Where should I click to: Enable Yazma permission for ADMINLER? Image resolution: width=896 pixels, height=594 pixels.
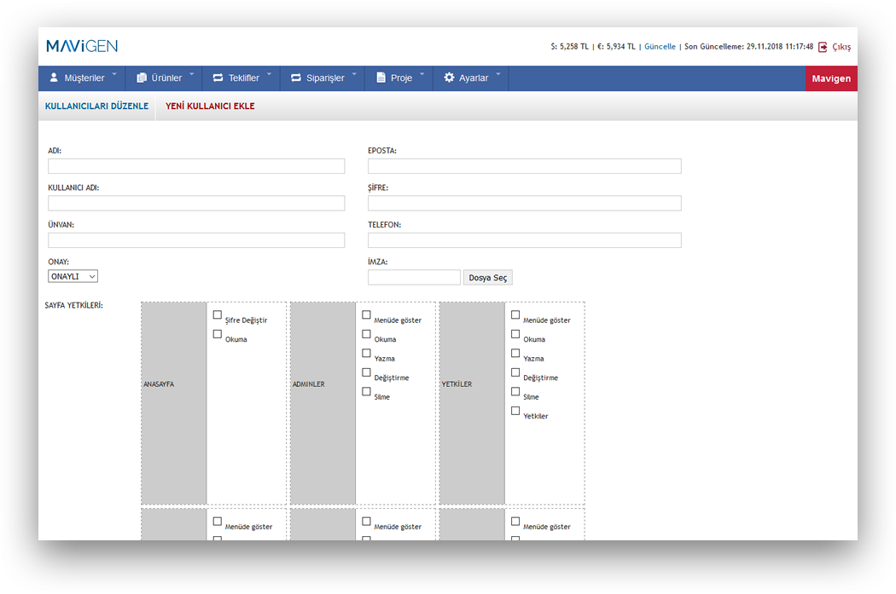[x=367, y=354]
